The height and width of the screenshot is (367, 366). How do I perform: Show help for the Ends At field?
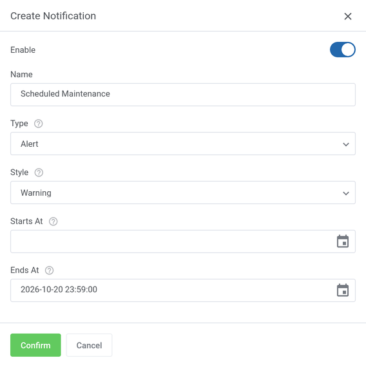pos(49,270)
